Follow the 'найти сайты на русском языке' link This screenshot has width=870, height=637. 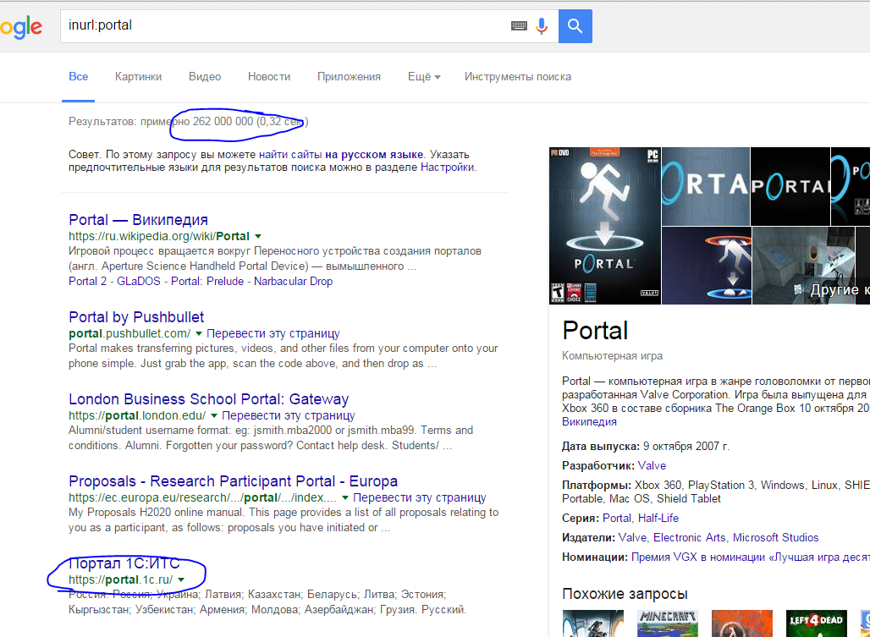coord(341,155)
